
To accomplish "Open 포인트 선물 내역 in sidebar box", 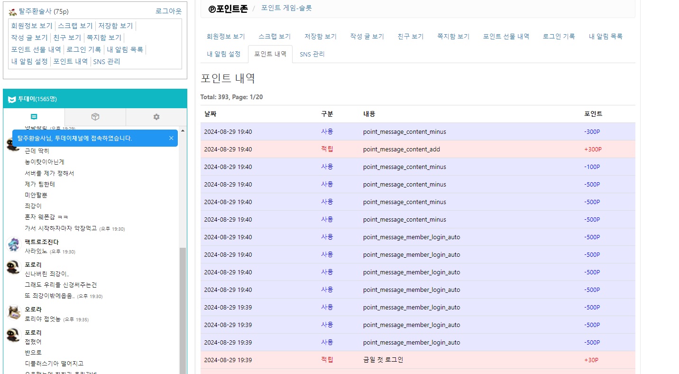I will 36,49.
